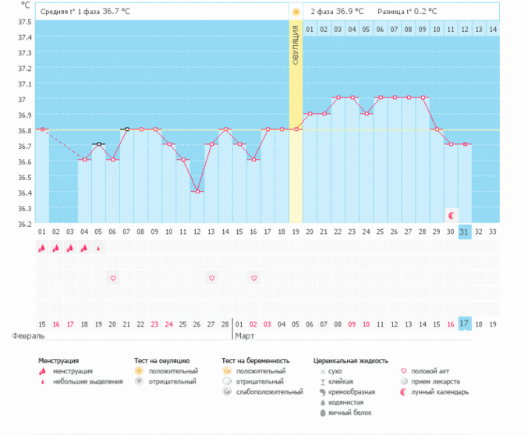Click the menstruation drop icon on cycle day 01
Viewport: 528px width, 435px height.
pos(42,248)
